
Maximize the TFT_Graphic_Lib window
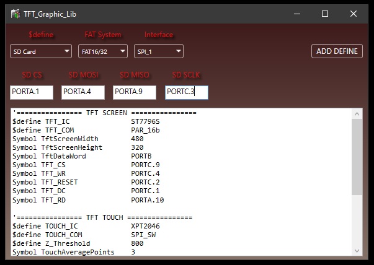325,13
